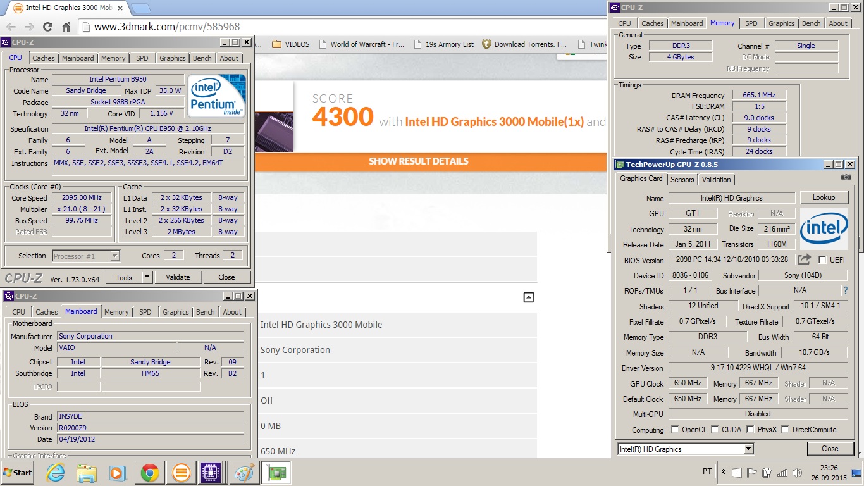
Task: Click the Core Speed 2095.00 MHz value
Action: click(82, 197)
